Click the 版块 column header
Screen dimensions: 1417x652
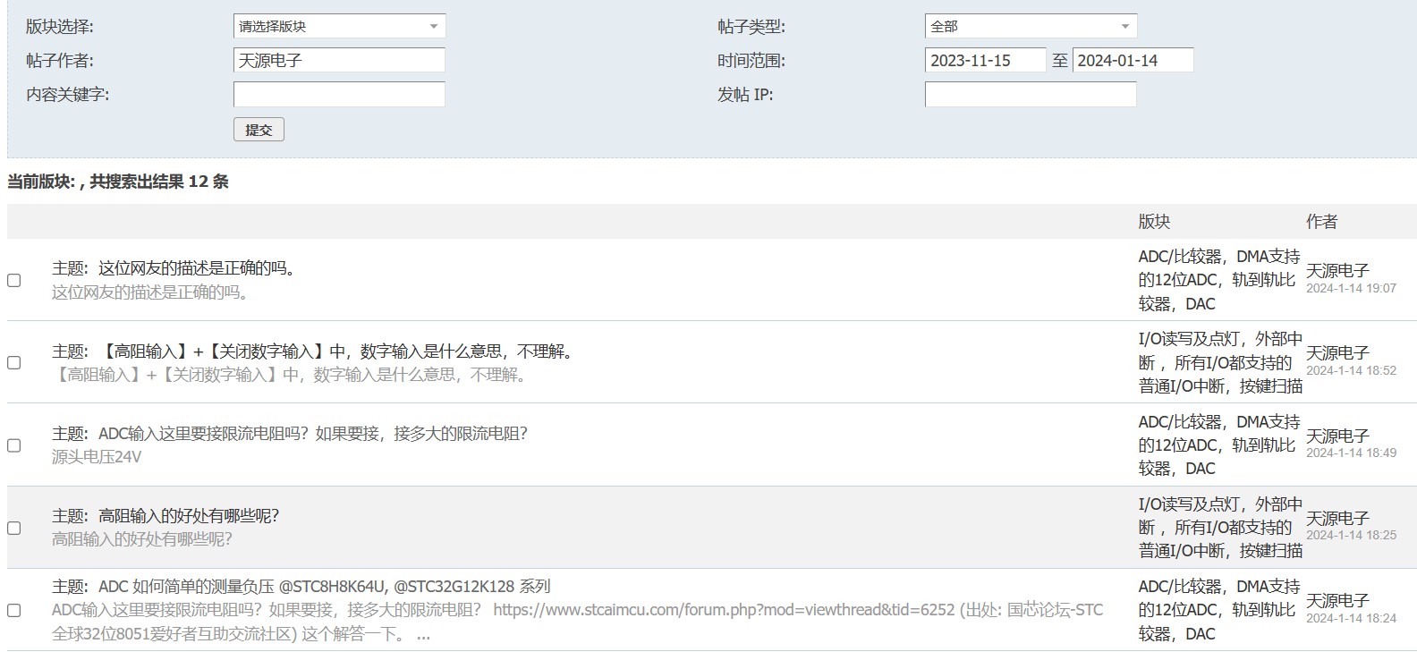click(x=1154, y=222)
